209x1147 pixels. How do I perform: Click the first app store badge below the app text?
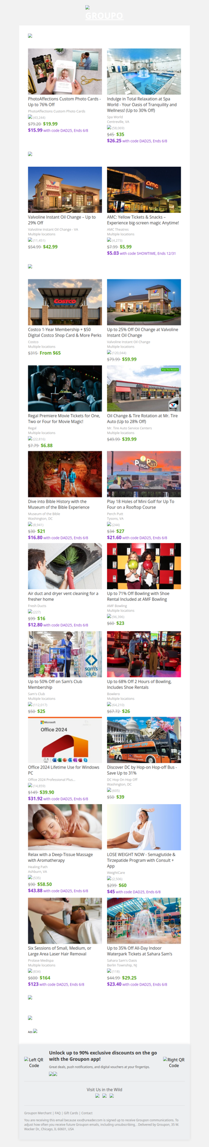(x=51, y=1074)
